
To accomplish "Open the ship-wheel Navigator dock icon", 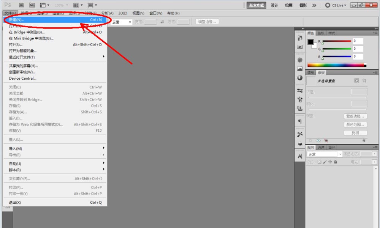I will pos(300,60).
